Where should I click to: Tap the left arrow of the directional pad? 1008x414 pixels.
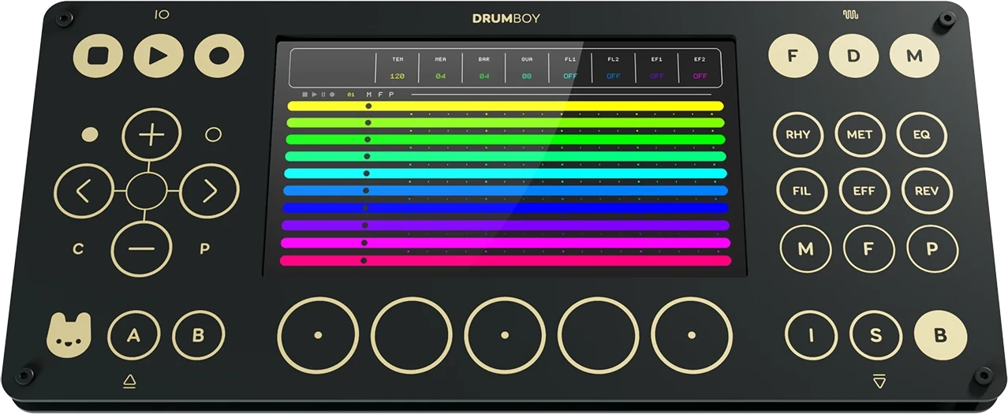(84, 191)
